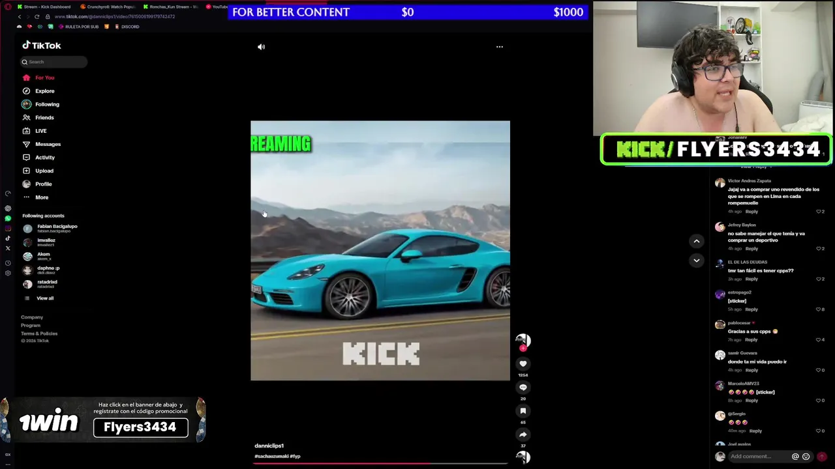Reply to Jefrey Baylon's comment

(x=751, y=249)
